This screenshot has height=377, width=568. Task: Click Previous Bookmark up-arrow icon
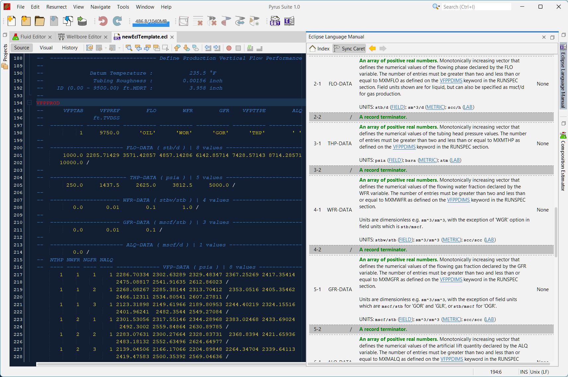[177, 48]
